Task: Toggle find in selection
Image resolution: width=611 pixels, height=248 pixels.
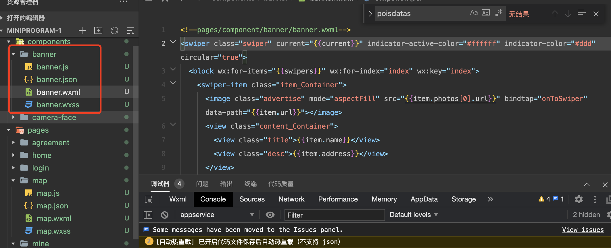Action: coord(582,13)
